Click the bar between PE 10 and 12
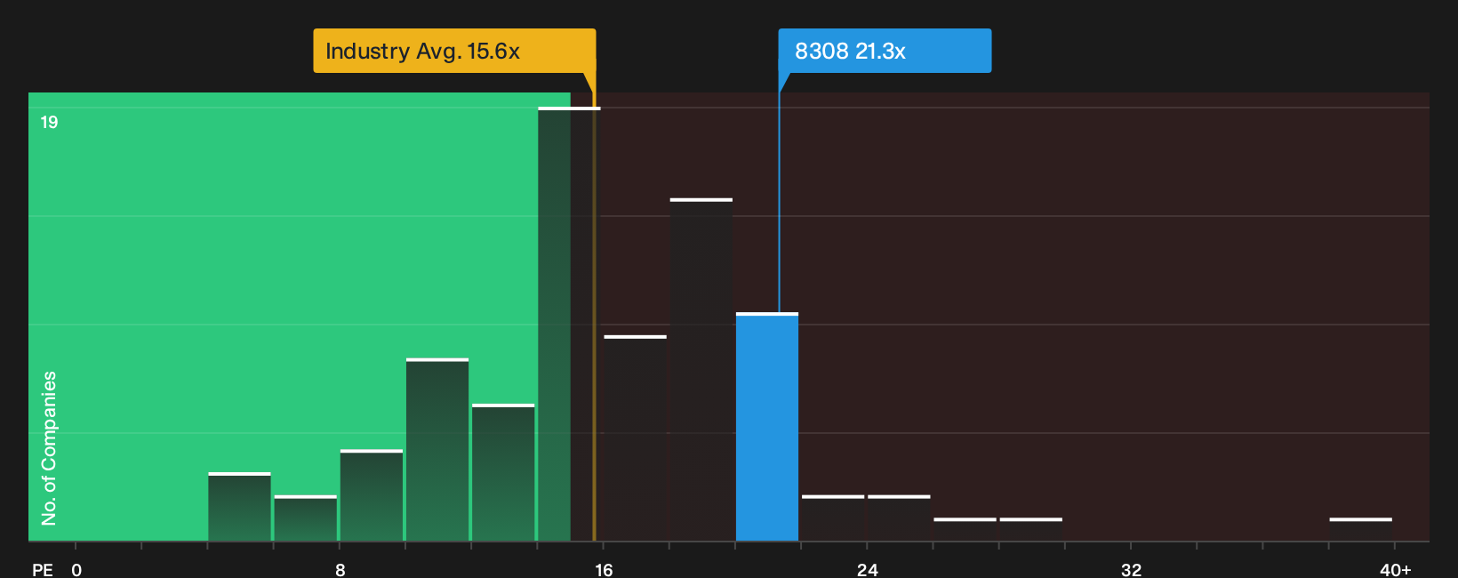The width and height of the screenshot is (1458, 578). coord(437,449)
